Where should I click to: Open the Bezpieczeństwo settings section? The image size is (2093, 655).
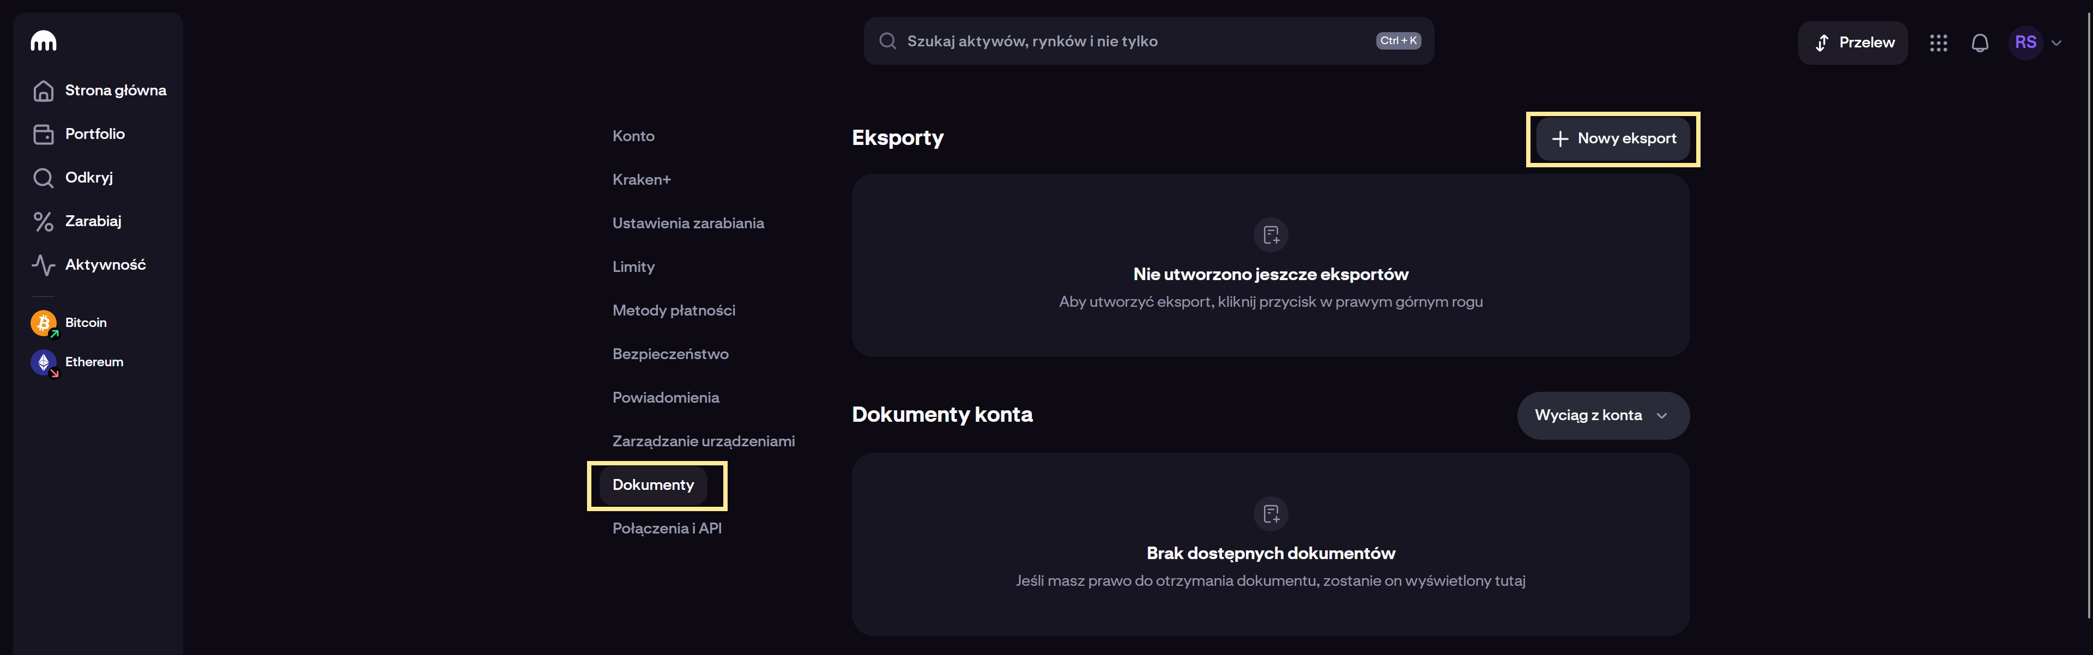point(670,354)
